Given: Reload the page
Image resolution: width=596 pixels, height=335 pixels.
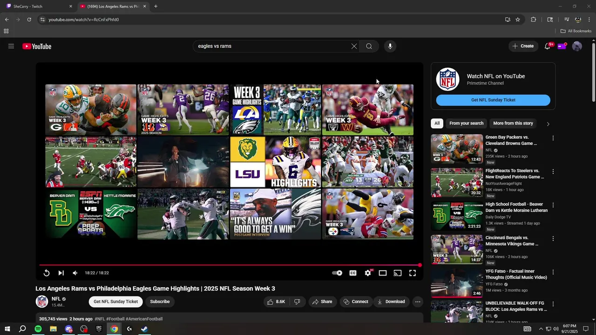Looking at the screenshot, I should [29, 20].
